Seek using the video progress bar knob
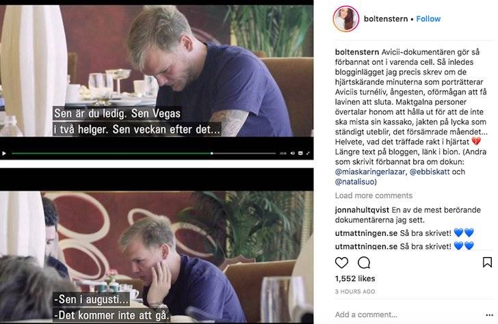498x324 pixels. pos(212,153)
